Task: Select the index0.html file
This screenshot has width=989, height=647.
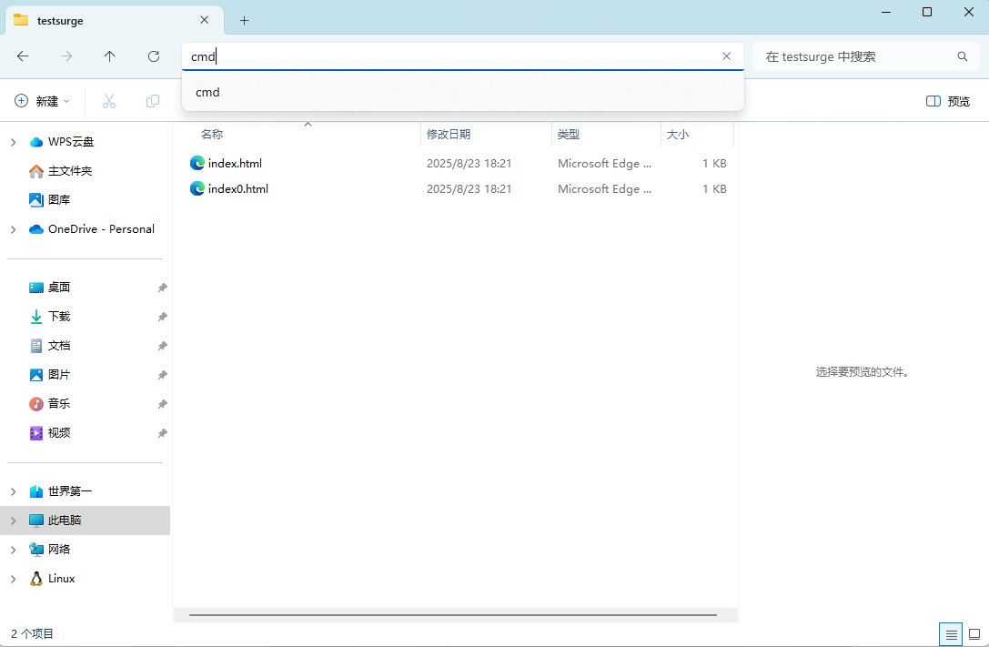Action: 237,189
